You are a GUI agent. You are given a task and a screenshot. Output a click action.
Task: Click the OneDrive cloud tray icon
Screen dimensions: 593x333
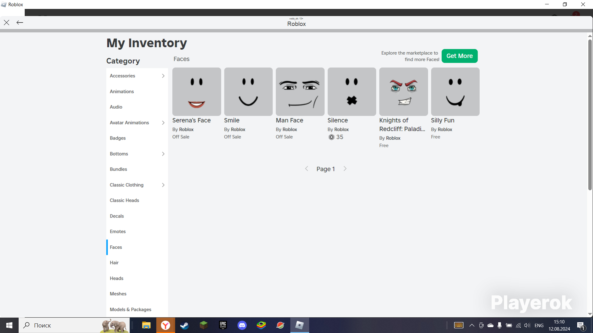click(x=490, y=325)
